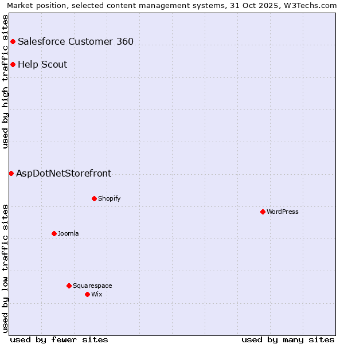Screen dimensions: 344x344
Task: Click the Wix red diamond marker
Action: [87, 294]
